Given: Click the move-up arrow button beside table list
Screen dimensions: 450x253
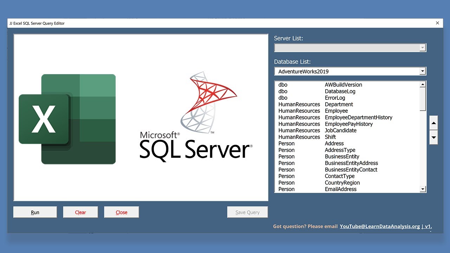Looking at the screenshot, I should coord(434,123).
